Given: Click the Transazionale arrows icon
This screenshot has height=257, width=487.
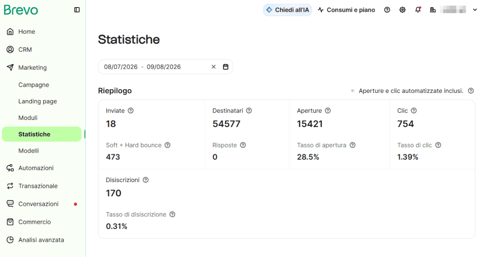Looking at the screenshot, I should pyautogui.click(x=10, y=186).
